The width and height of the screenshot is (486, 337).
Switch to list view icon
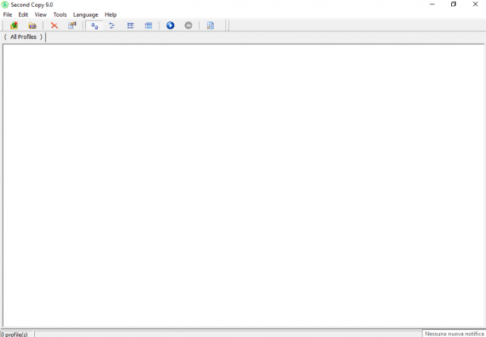130,25
